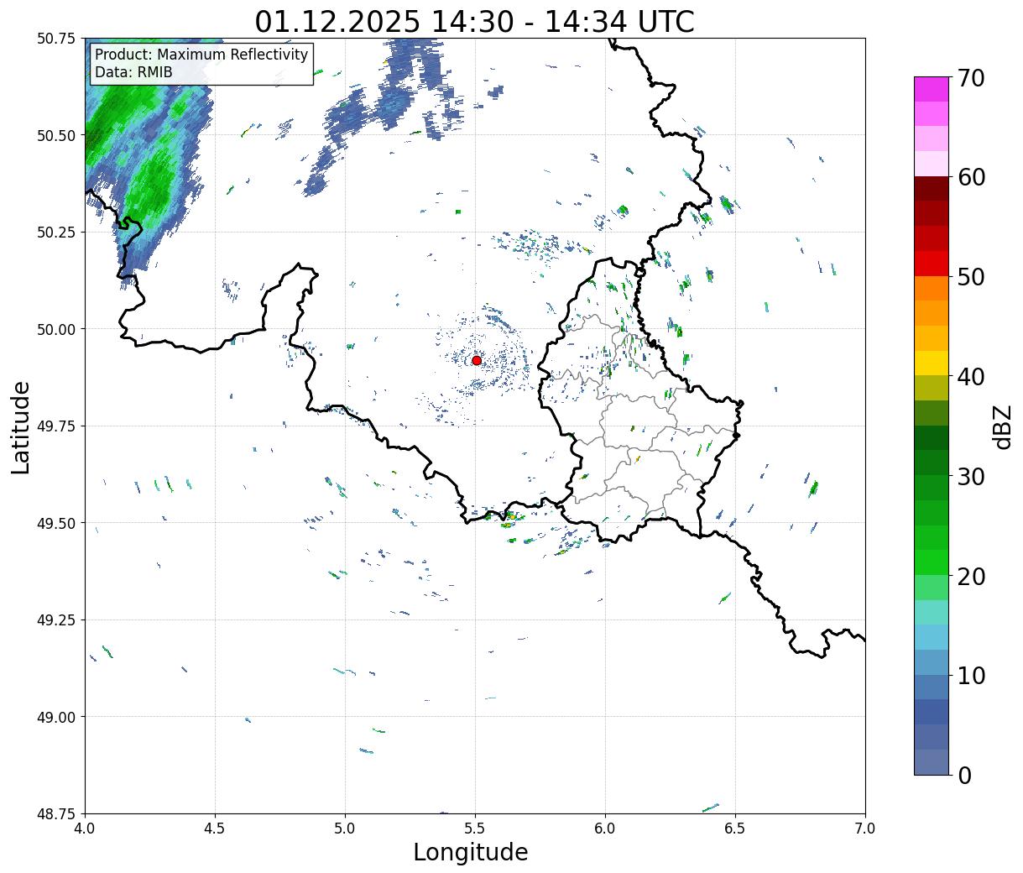Image resolution: width=1023 pixels, height=873 pixels.
Task: Click the 49.25 latitude tick label
Action: 56,620
